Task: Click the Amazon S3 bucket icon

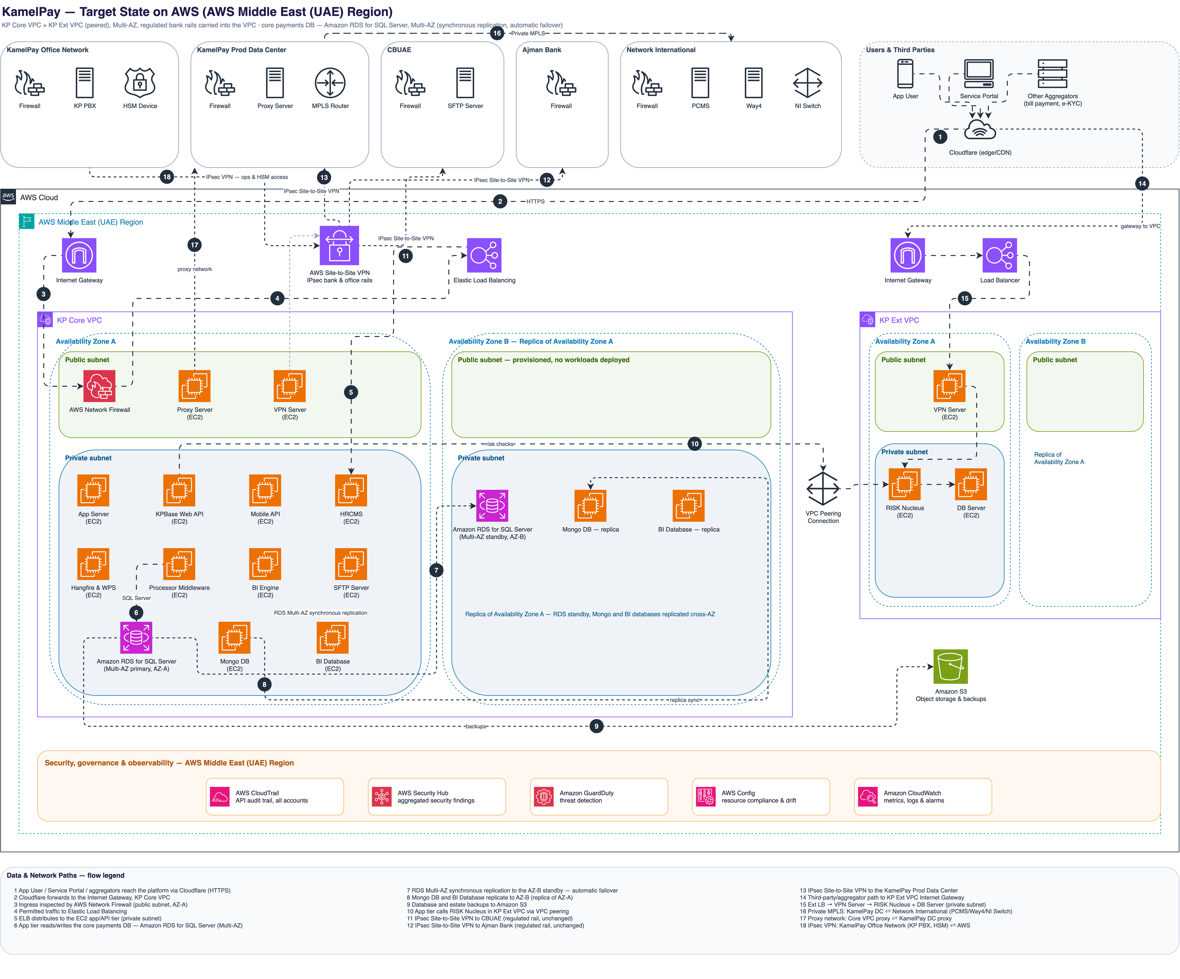Action: [951, 667]
